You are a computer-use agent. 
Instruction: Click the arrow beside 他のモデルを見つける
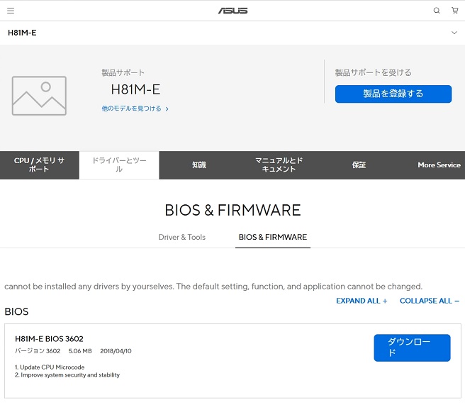(x=167, y=109)
